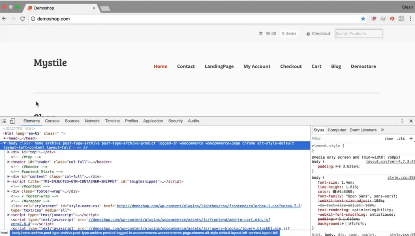Toggle the :hov element state pane

pyautogui.click(x=389, y=139)
